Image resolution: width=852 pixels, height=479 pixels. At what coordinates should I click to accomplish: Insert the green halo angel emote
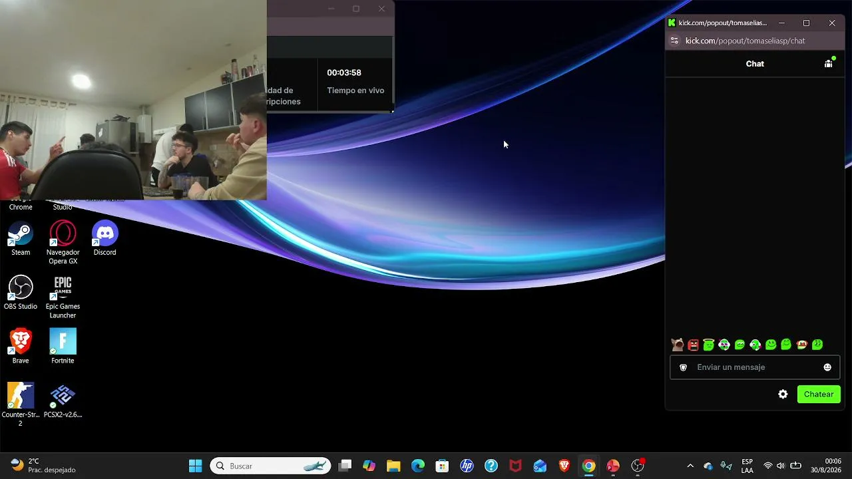[708, 345]
